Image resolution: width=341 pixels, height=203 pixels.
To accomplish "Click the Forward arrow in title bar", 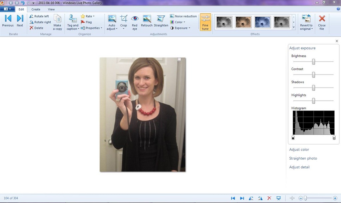I will click(17, 3).
